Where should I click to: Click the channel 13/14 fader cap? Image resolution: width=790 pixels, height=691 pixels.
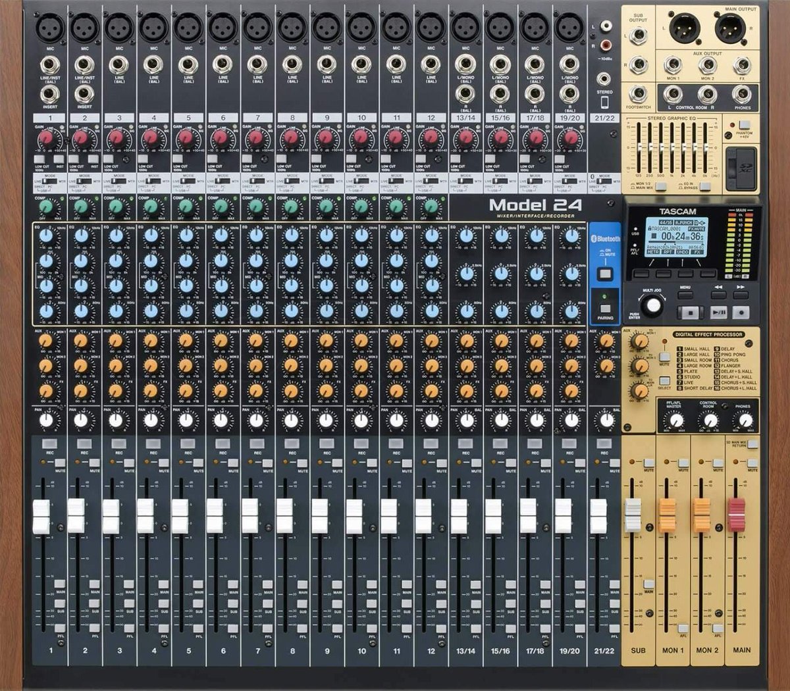[459, 517]
